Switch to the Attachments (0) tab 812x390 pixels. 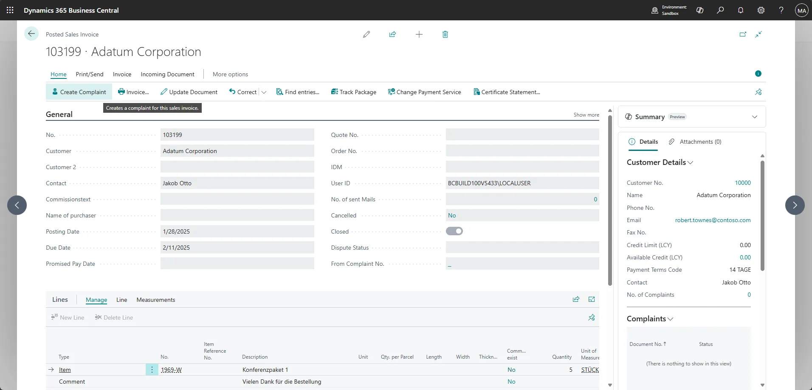click(x=695, y=142)
